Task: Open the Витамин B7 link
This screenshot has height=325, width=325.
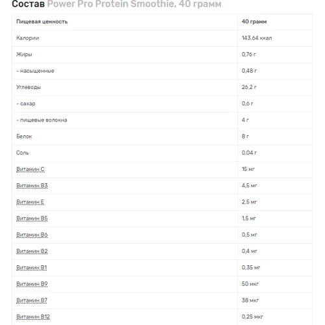Action: click(32, 300)
